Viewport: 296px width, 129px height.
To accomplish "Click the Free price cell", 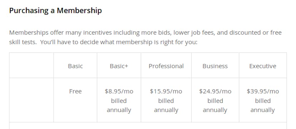I will pyautogui.click(x=75, y=91).
